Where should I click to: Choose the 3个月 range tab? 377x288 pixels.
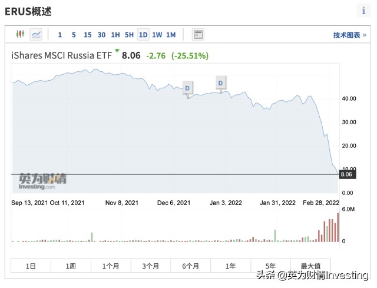point(151,266)
